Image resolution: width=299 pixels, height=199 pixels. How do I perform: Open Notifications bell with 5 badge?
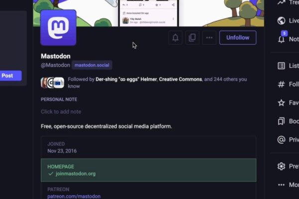[282, 39]
